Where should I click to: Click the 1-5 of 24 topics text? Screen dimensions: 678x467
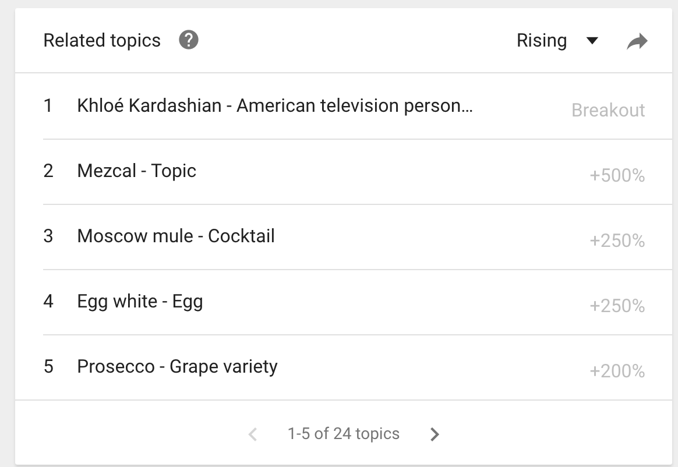click(344, 434)
